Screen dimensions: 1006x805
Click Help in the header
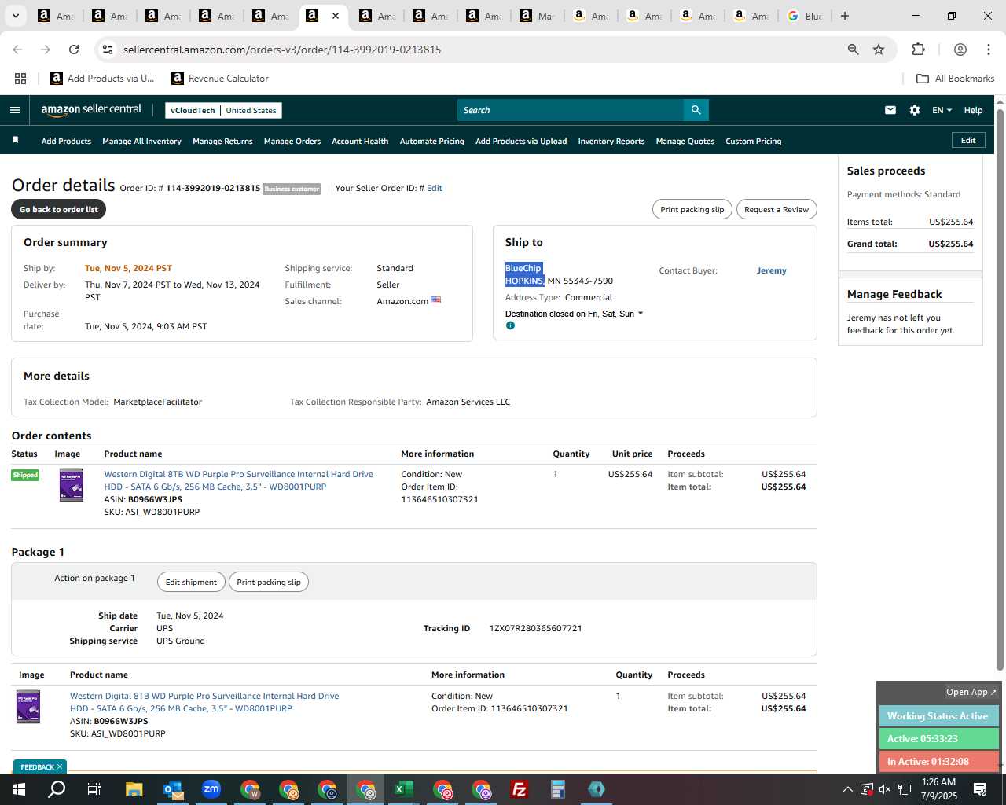coord(973,110)
